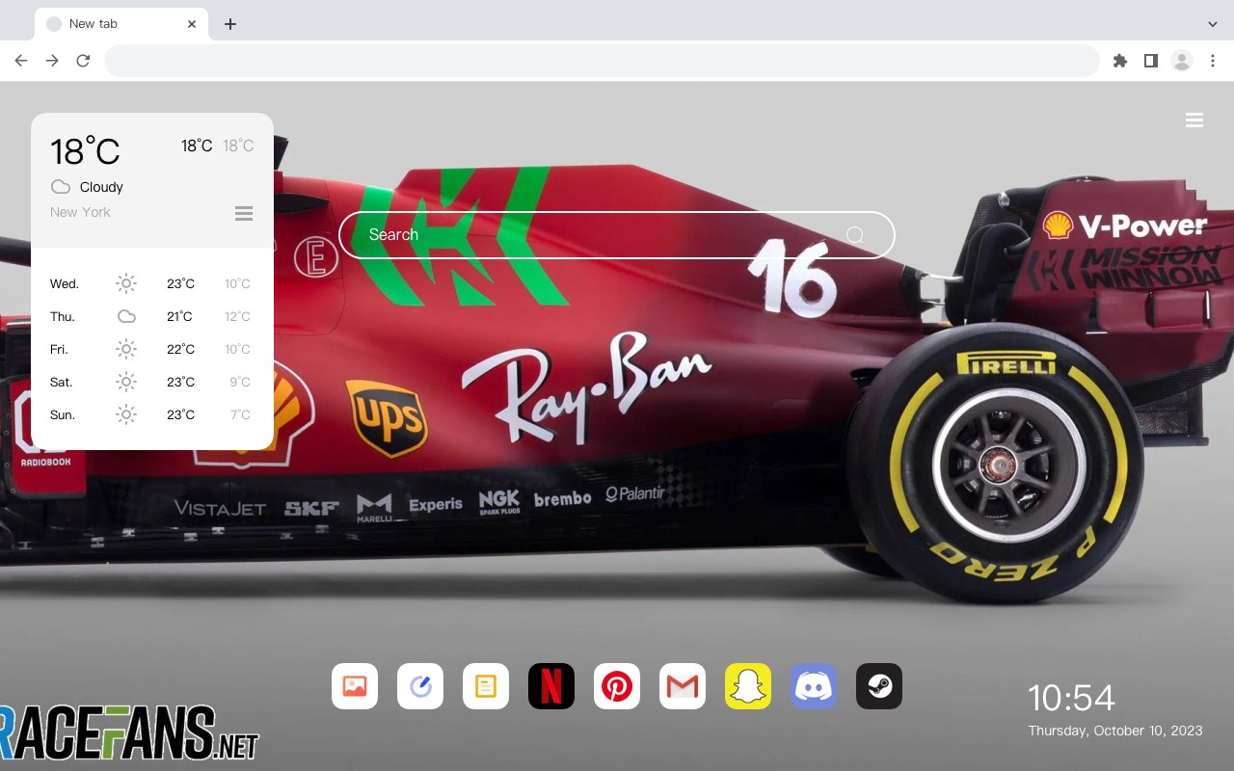
Task: Open the Discord shortcut
Action: click(814, 686)
